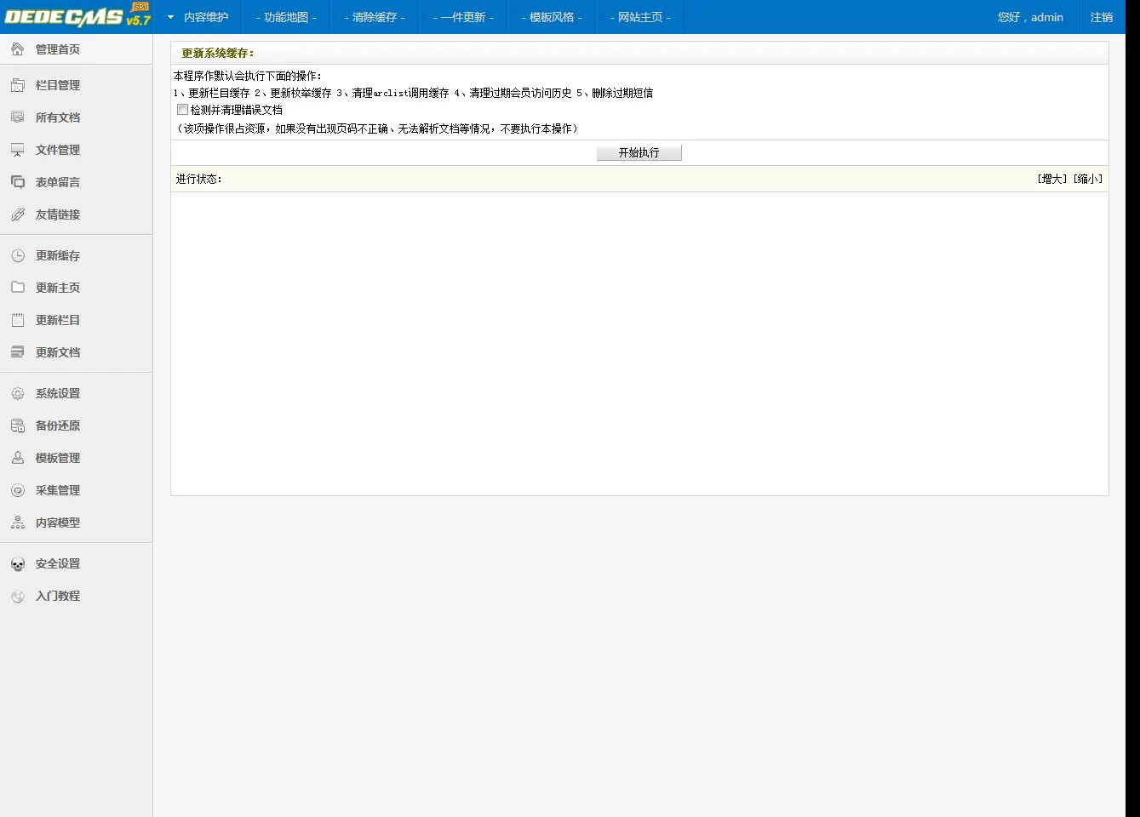Click the 开始执行 button
The image size is (1140, 817).
[639, 152]
